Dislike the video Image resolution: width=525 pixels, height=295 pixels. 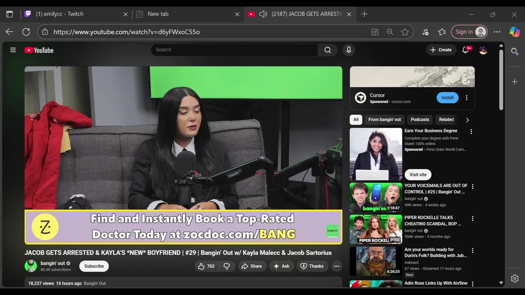(x=227, y=266)
